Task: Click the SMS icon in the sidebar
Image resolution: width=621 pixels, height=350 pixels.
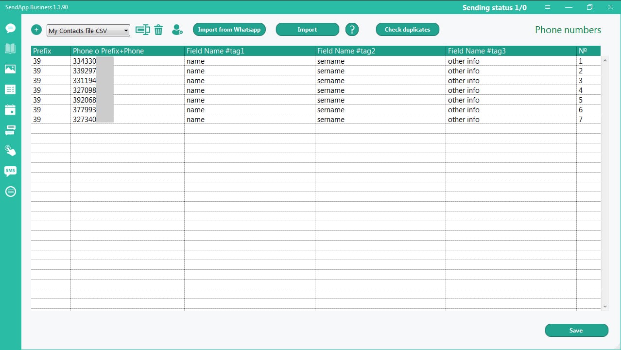Action: pyautogui.click(x=10, y=171)
